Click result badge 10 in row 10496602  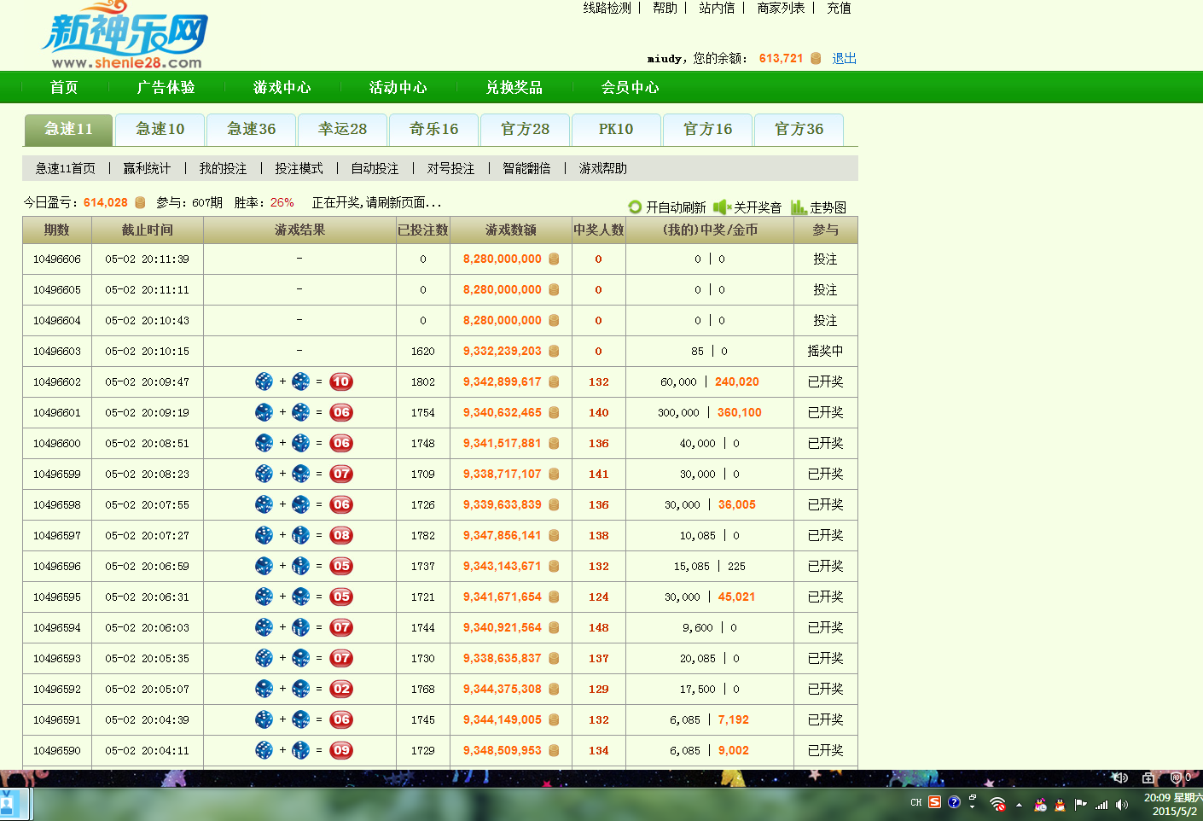click(341, 381)
